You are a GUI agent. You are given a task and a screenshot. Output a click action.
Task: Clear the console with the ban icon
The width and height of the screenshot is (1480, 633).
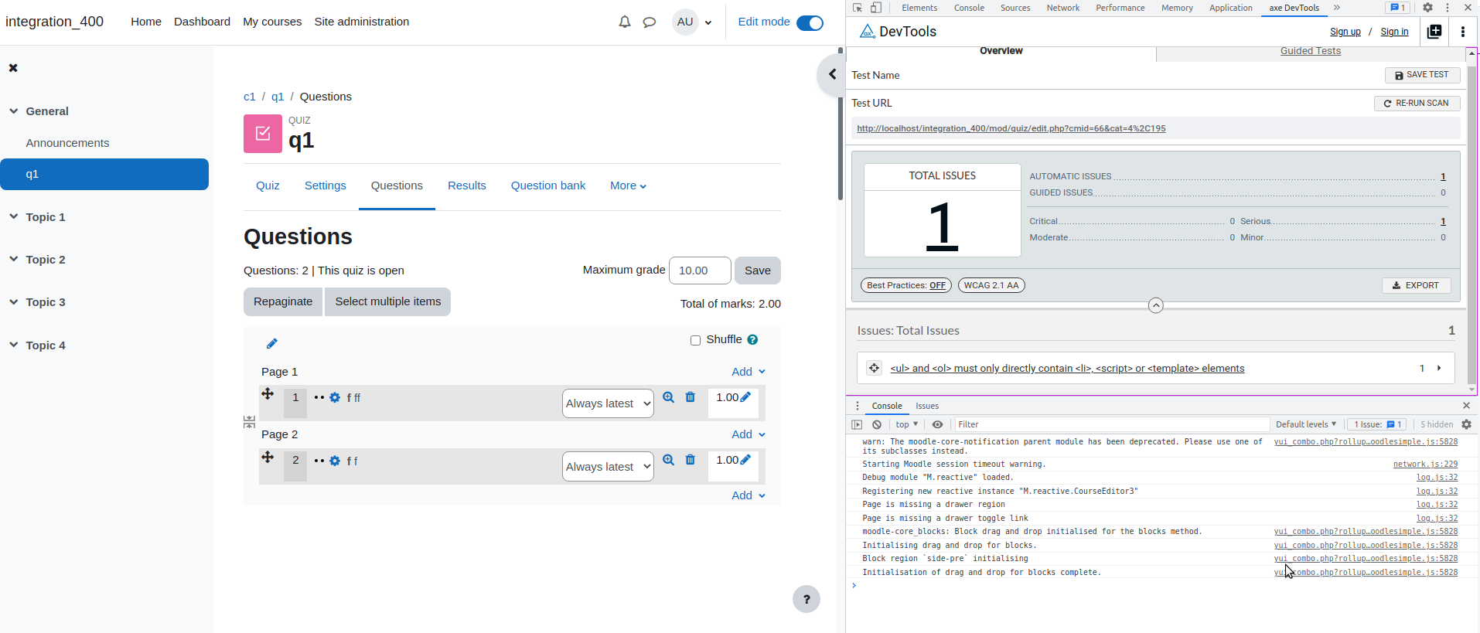877,424
